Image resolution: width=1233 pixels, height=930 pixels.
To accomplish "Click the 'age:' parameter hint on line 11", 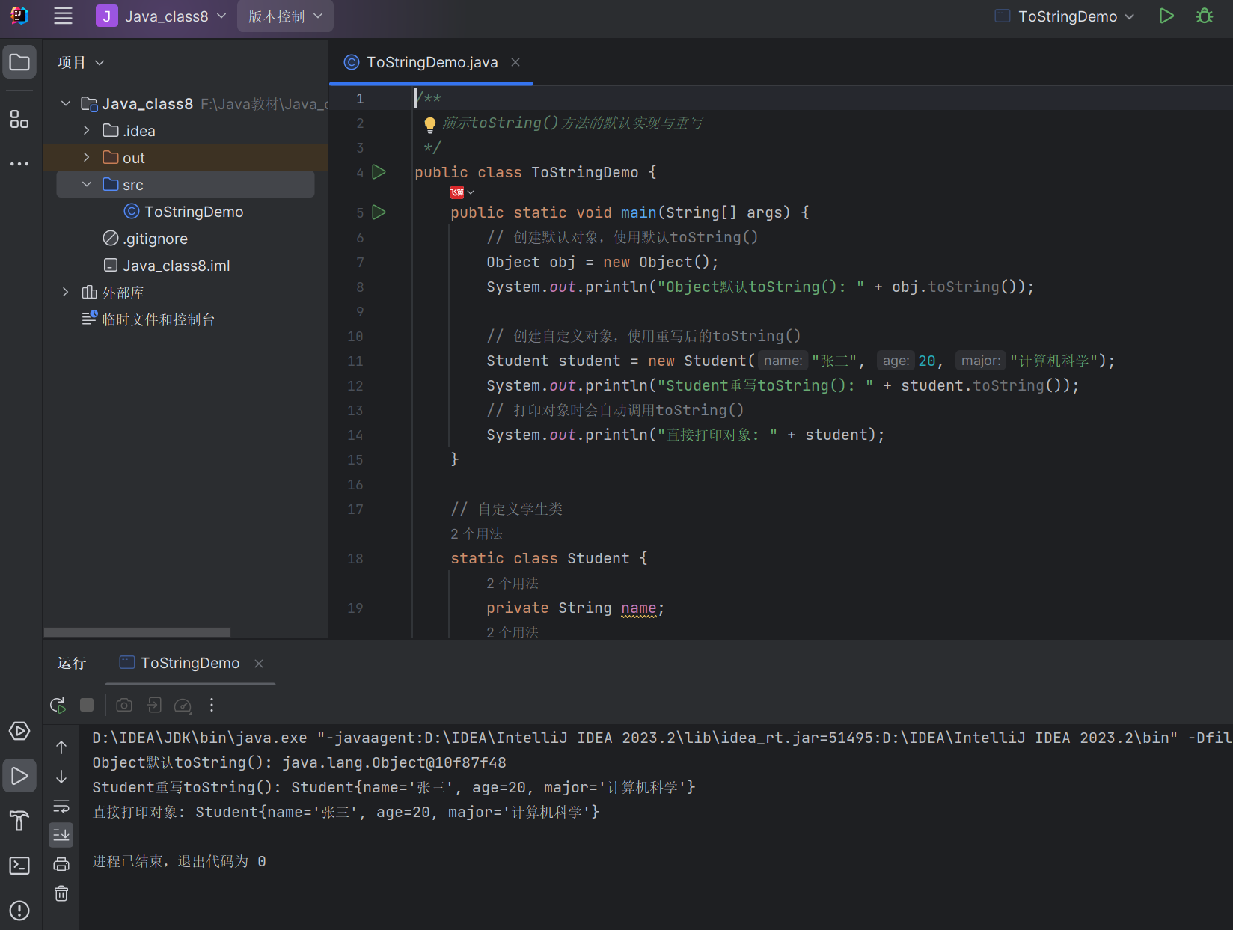I will point(896,361).
